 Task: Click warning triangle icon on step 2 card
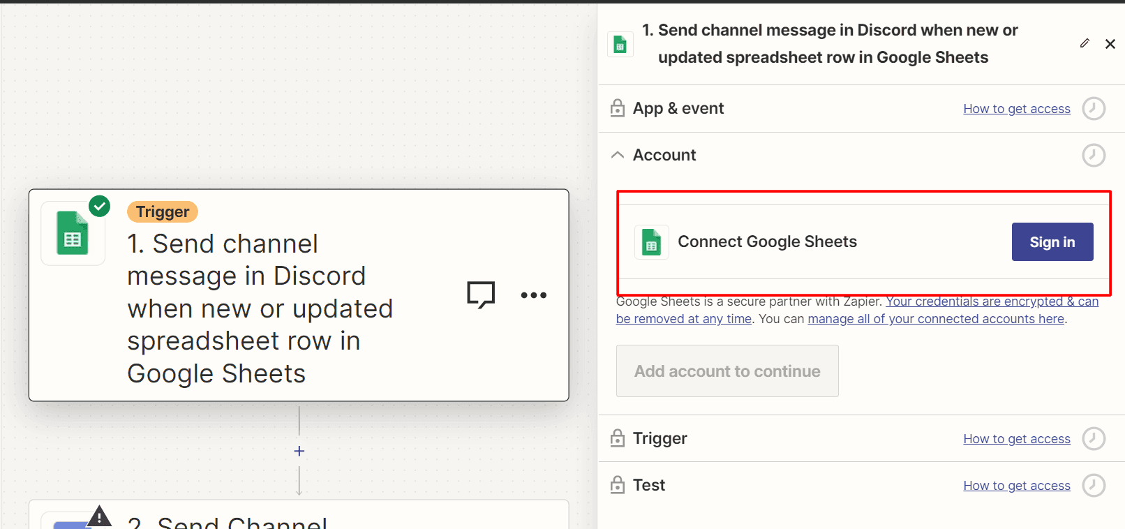[100, 516]
